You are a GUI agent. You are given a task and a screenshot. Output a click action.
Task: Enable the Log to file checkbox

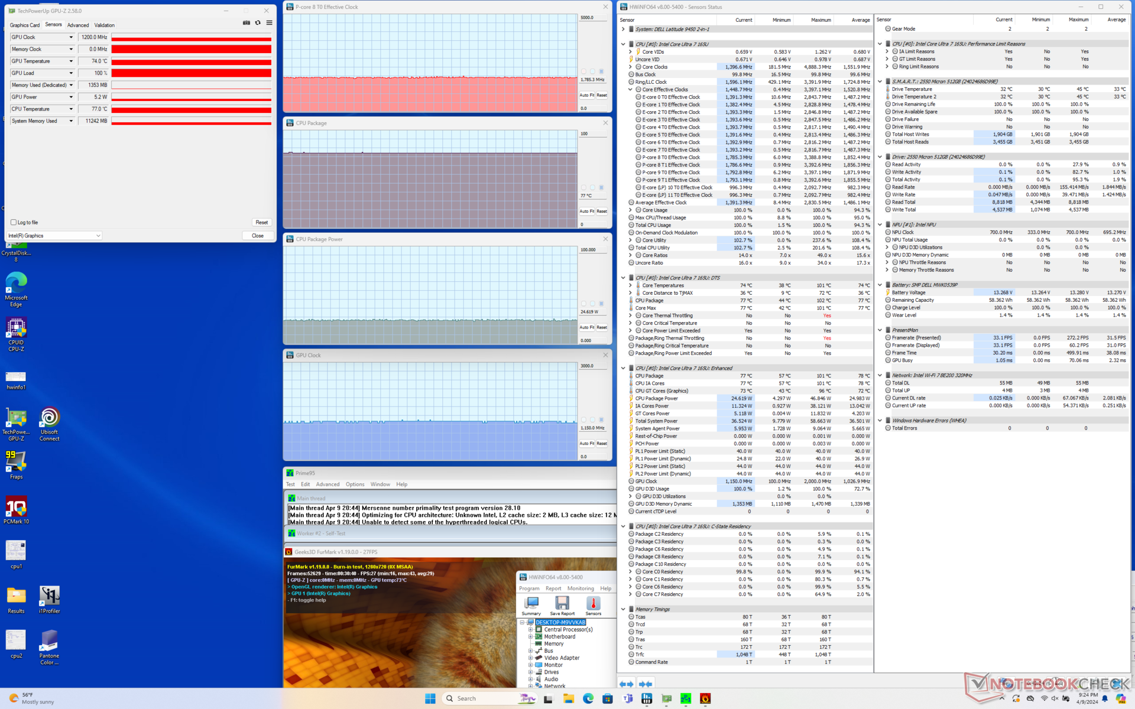point(14,222)
